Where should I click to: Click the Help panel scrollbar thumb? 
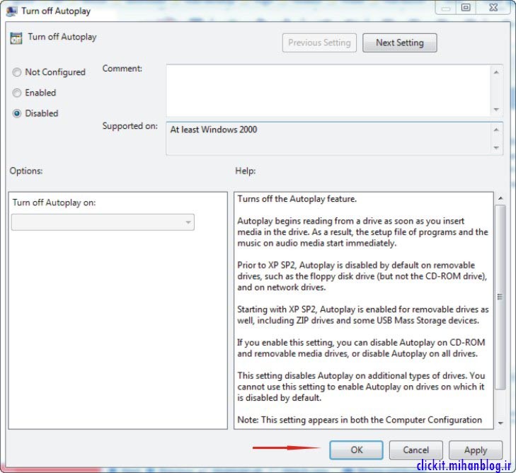click(x=500, y=297)
